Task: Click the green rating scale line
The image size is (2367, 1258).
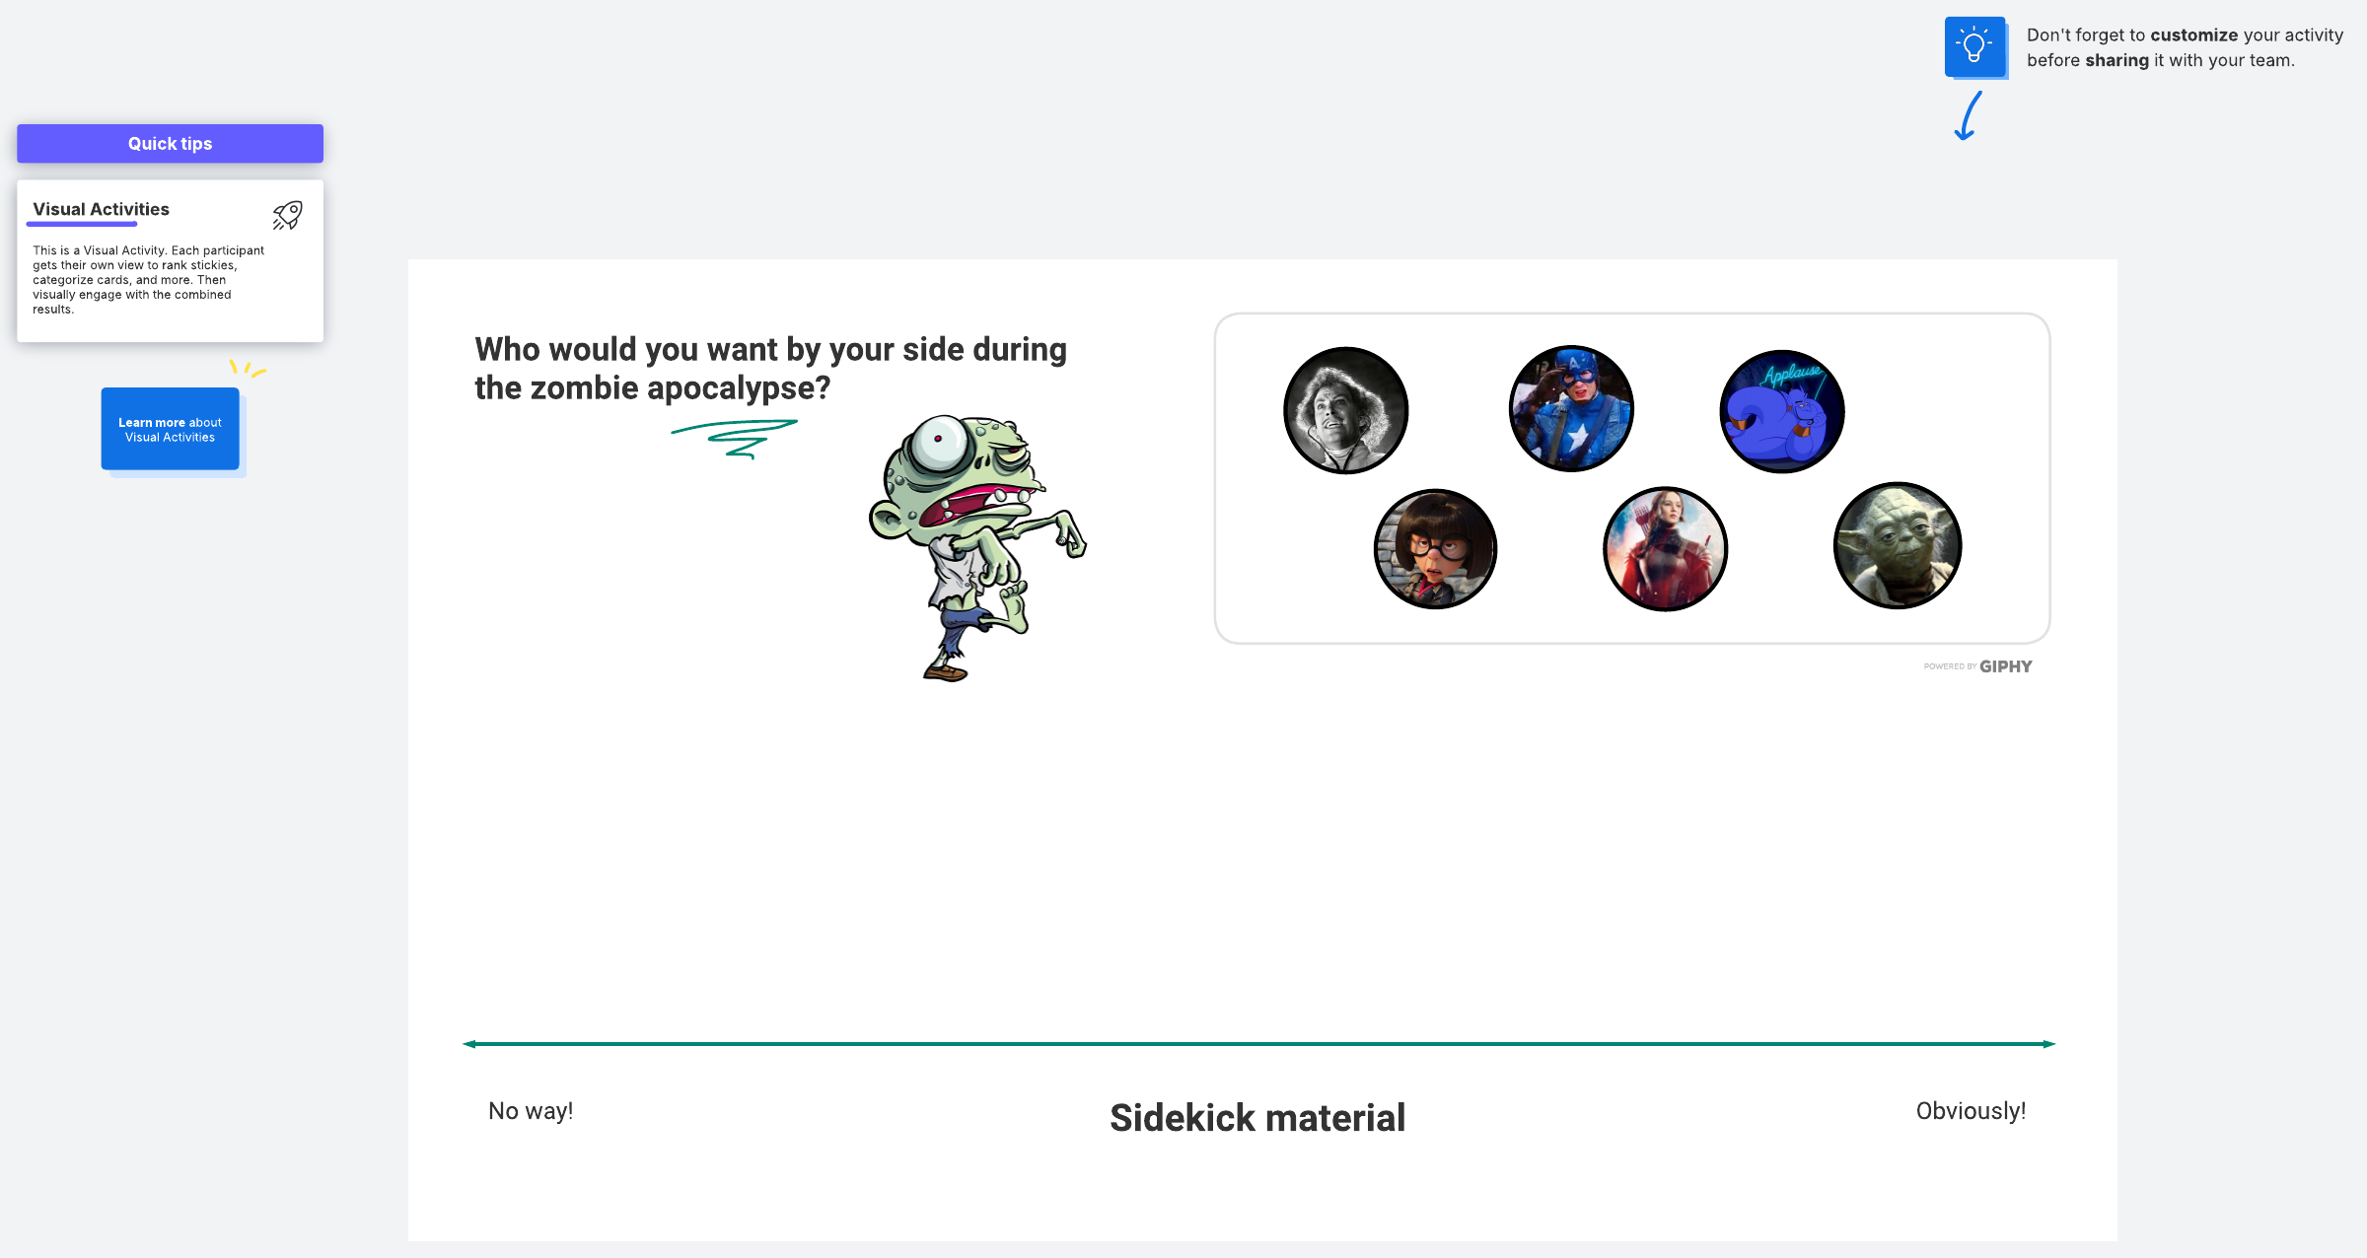Action: (1258, 1044)
